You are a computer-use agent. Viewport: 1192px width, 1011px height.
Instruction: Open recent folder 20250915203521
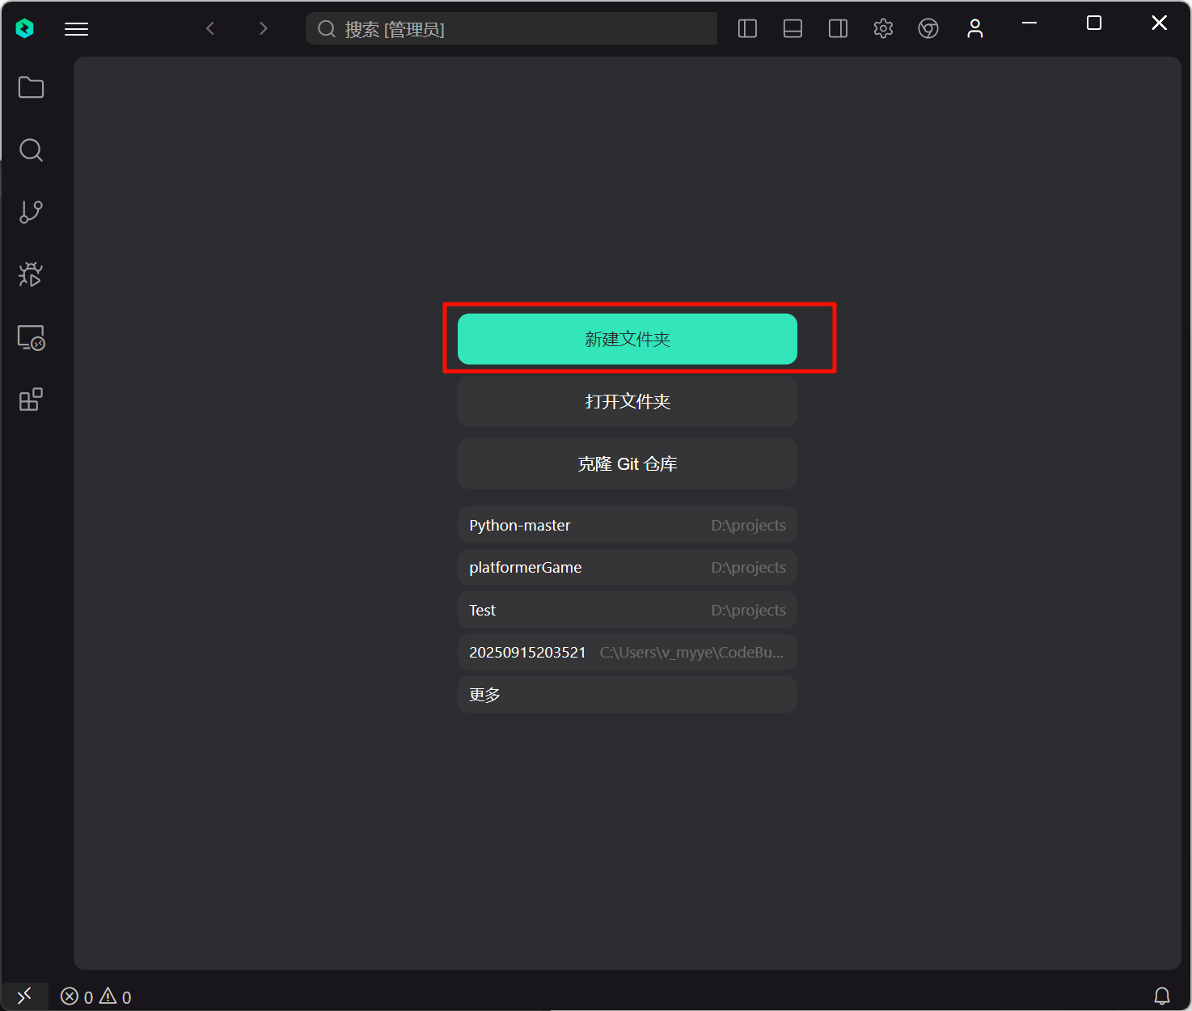coord(628,653)
